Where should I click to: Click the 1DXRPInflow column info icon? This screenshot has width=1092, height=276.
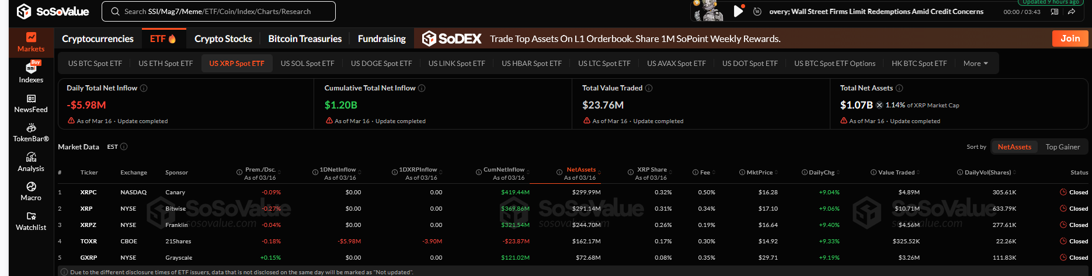(395, 173)
